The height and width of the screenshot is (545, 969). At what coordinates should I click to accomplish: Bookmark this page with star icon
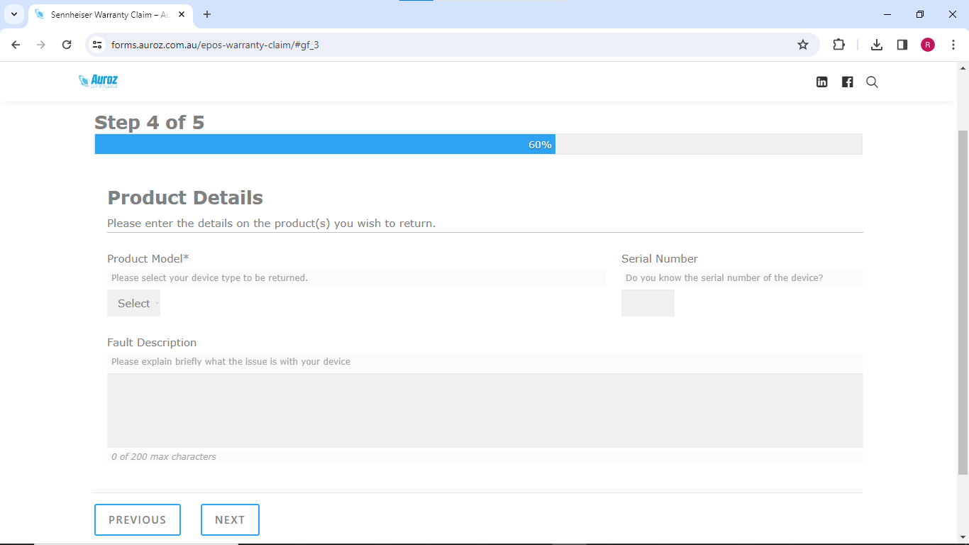(x=803, y=45)
